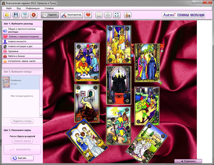Open the Справка menu
This screenshot has height=165, width=214.
(x=49, y=8)
